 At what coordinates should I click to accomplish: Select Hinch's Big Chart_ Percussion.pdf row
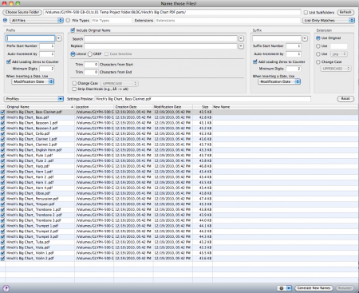click(x=179, y=199)
